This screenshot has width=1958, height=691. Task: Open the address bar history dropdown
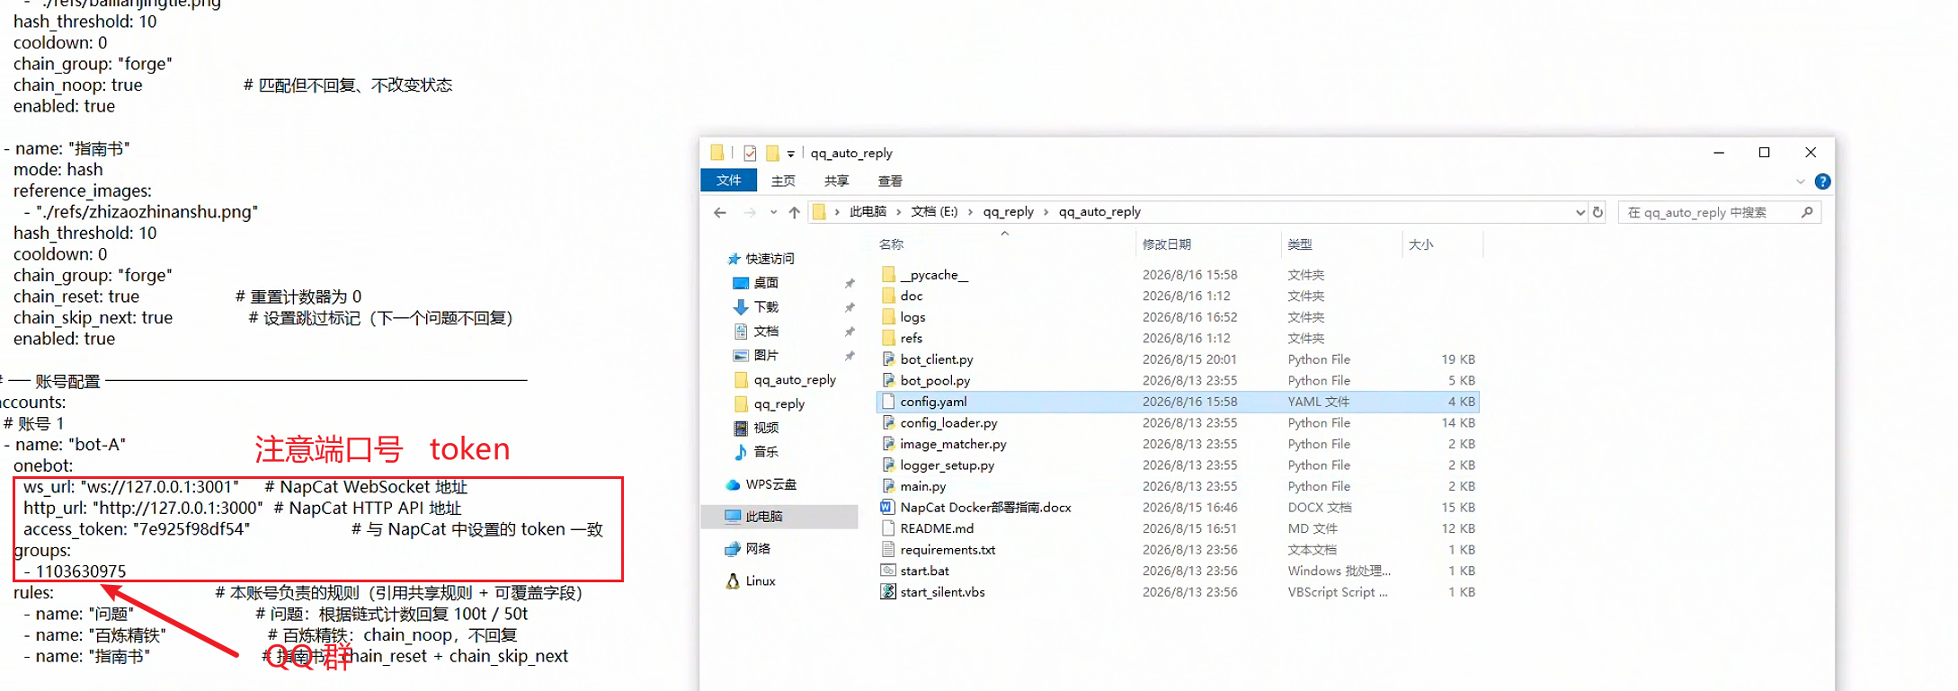click(1580, 213)
